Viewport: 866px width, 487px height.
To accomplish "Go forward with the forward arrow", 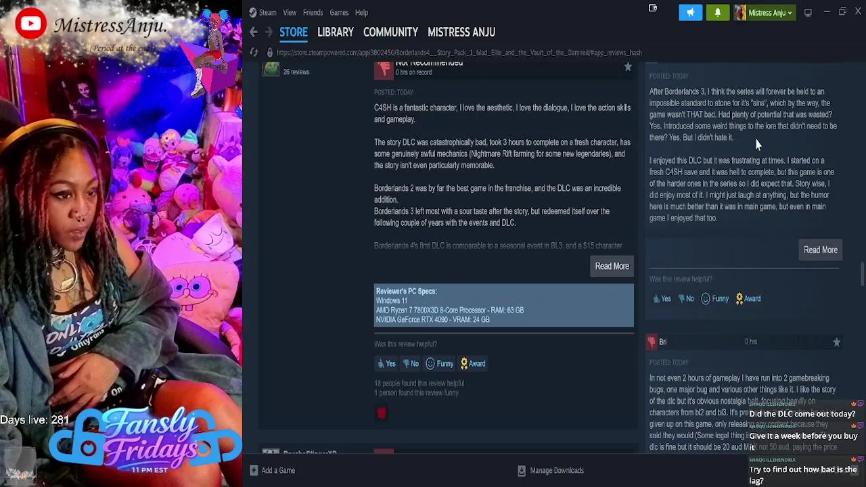I will point(268,32).
